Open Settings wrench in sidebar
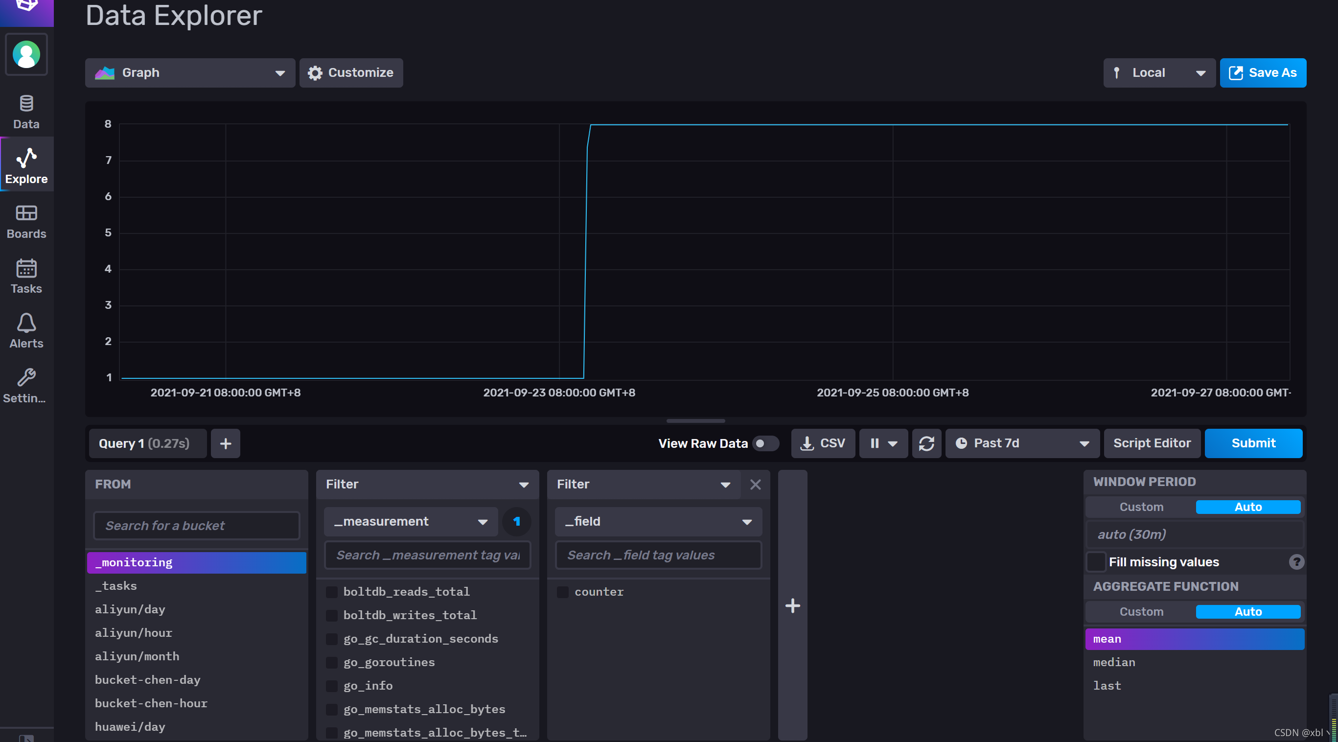 26,386
